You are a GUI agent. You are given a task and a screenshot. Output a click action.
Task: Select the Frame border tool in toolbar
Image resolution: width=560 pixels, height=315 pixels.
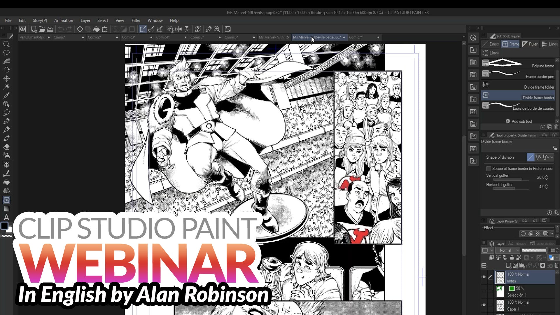coord(6,200)
